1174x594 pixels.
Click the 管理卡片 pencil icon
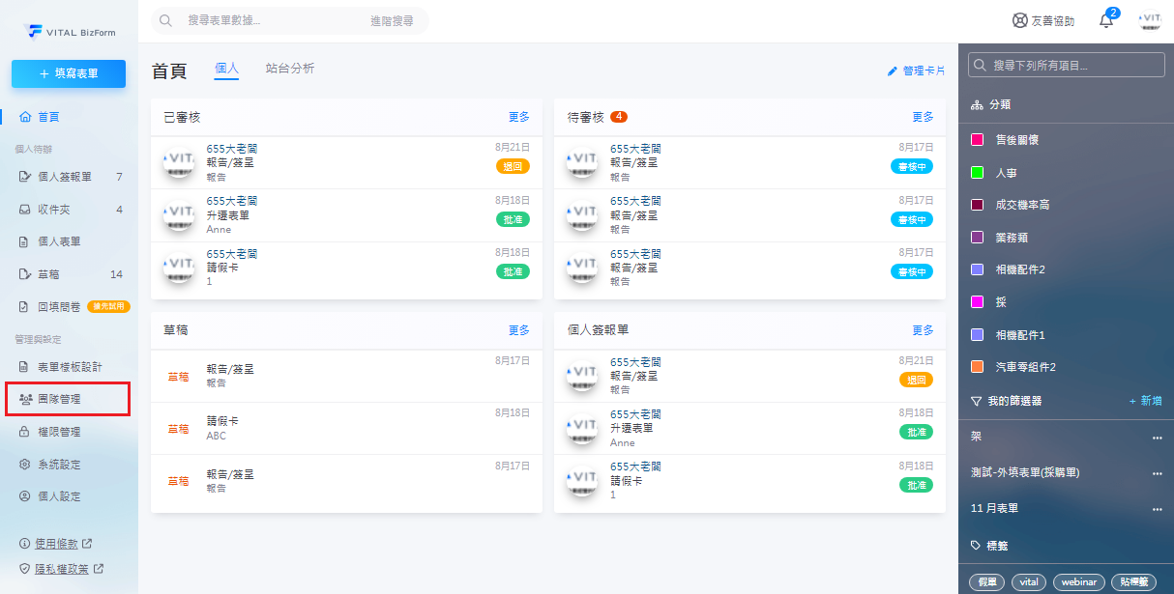[x=893, y=71]
